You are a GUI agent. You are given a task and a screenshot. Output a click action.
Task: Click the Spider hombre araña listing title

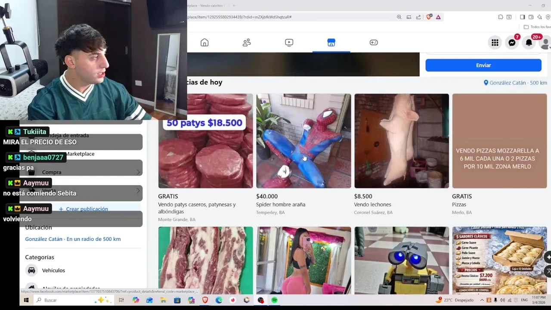[281, 205]
